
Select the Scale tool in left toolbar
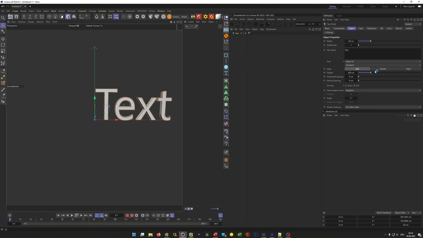3,51
